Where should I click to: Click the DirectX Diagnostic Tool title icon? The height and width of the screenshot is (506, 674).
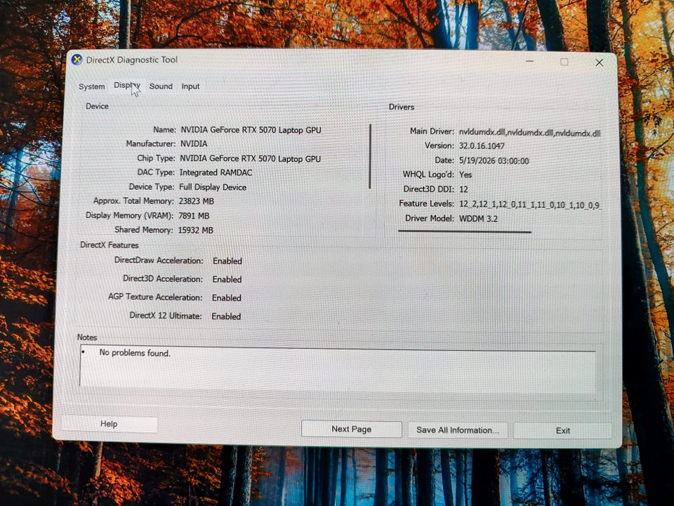tap(77, 60)
